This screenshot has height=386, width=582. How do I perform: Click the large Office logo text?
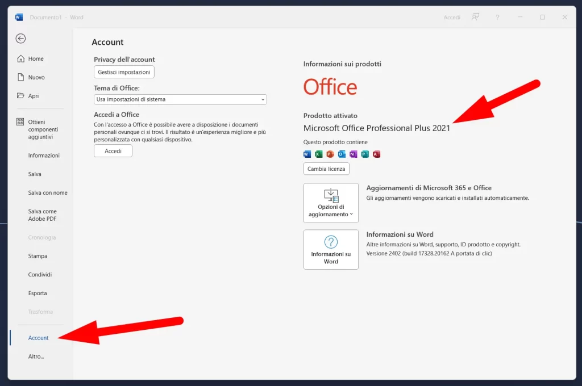[330, 87]
